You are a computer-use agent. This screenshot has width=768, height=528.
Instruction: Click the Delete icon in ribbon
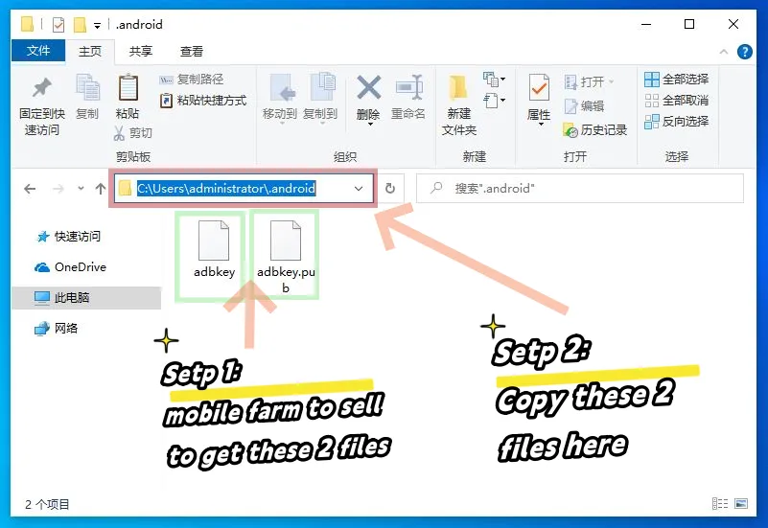click(368, 91)
